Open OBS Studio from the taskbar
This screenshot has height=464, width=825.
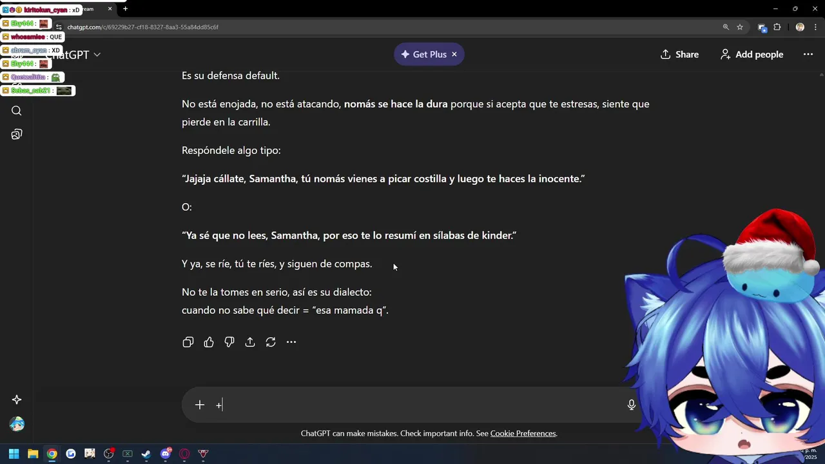point(109,454)
